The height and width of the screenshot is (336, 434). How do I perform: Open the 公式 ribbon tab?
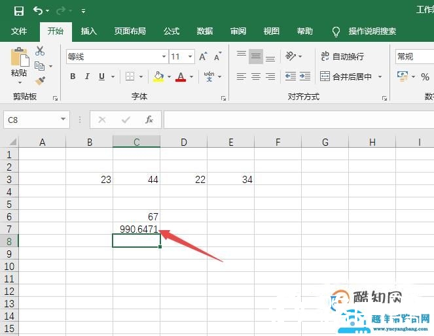172,31
